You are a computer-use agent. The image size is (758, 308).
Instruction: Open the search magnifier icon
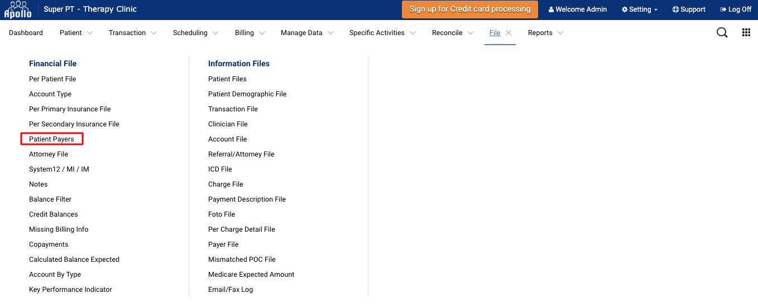(722, 33)
